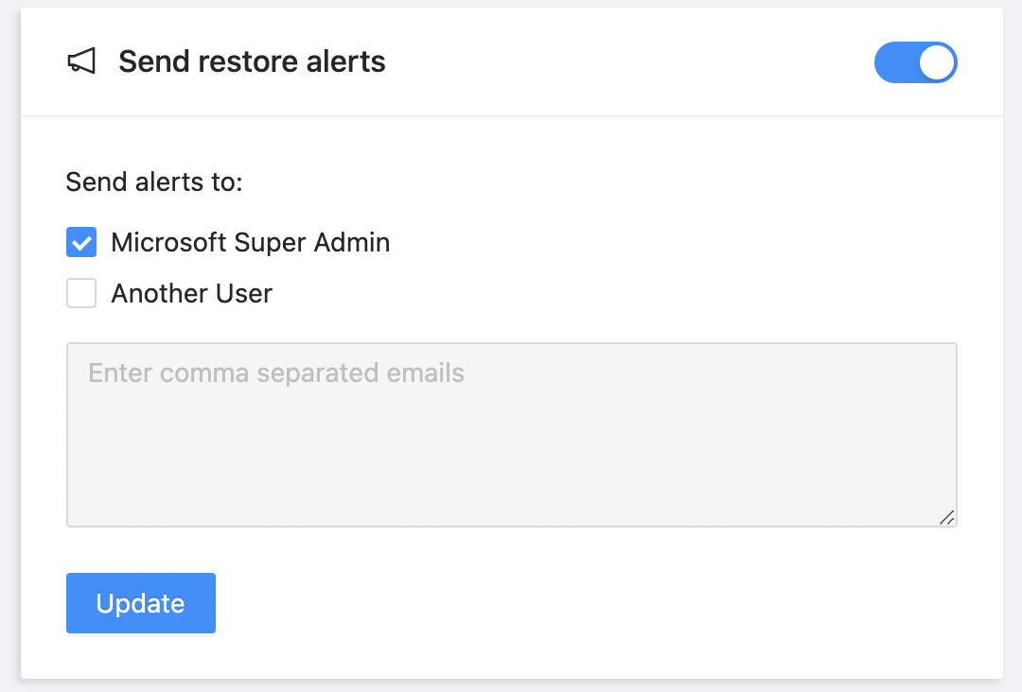This screenshot has width=1022, height=692.
Task: Click the Update button
Action: 141,603
